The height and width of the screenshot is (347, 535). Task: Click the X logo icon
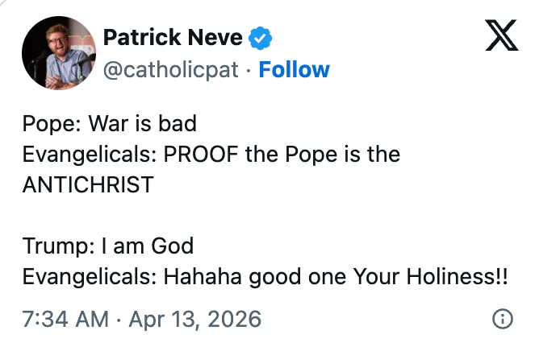coord(501,35)
